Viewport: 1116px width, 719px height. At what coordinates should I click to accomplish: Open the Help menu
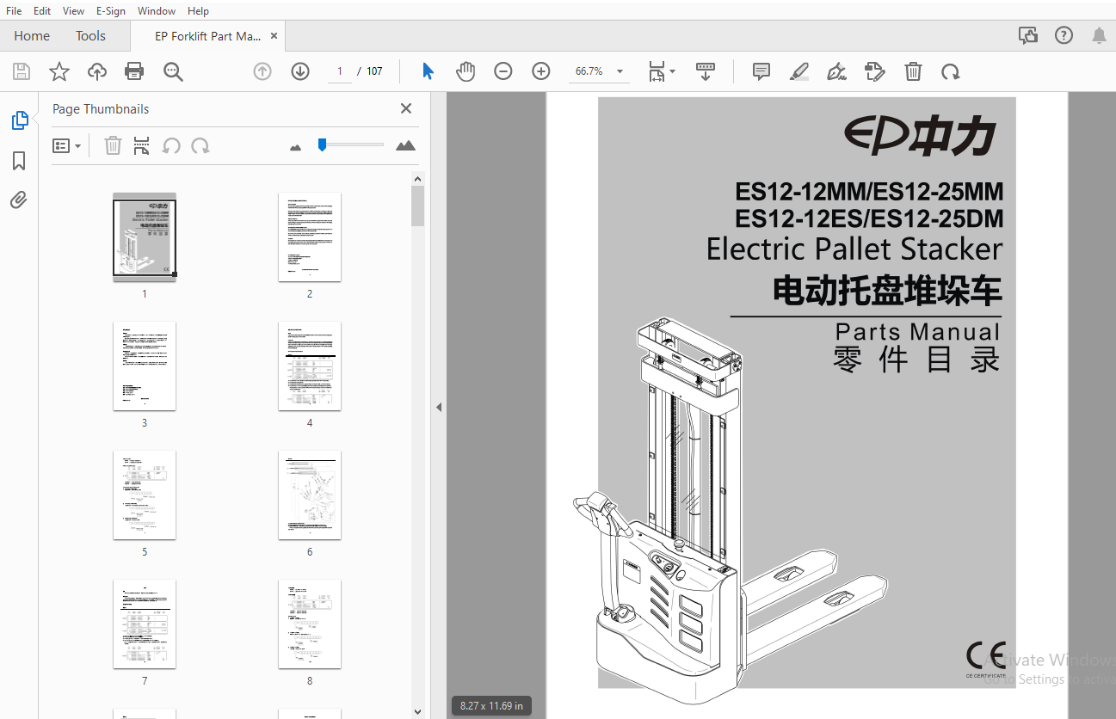click(x=198, y=11)
